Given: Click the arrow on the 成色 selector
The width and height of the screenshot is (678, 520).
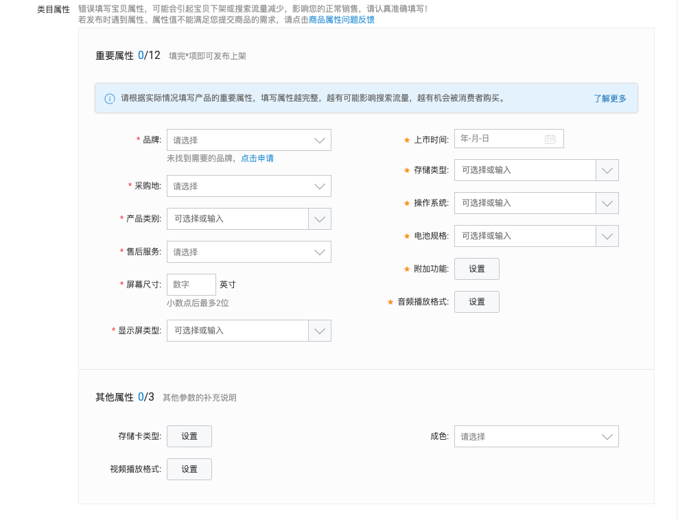Looking at the screenshot, I should click(x=606, y=436).
